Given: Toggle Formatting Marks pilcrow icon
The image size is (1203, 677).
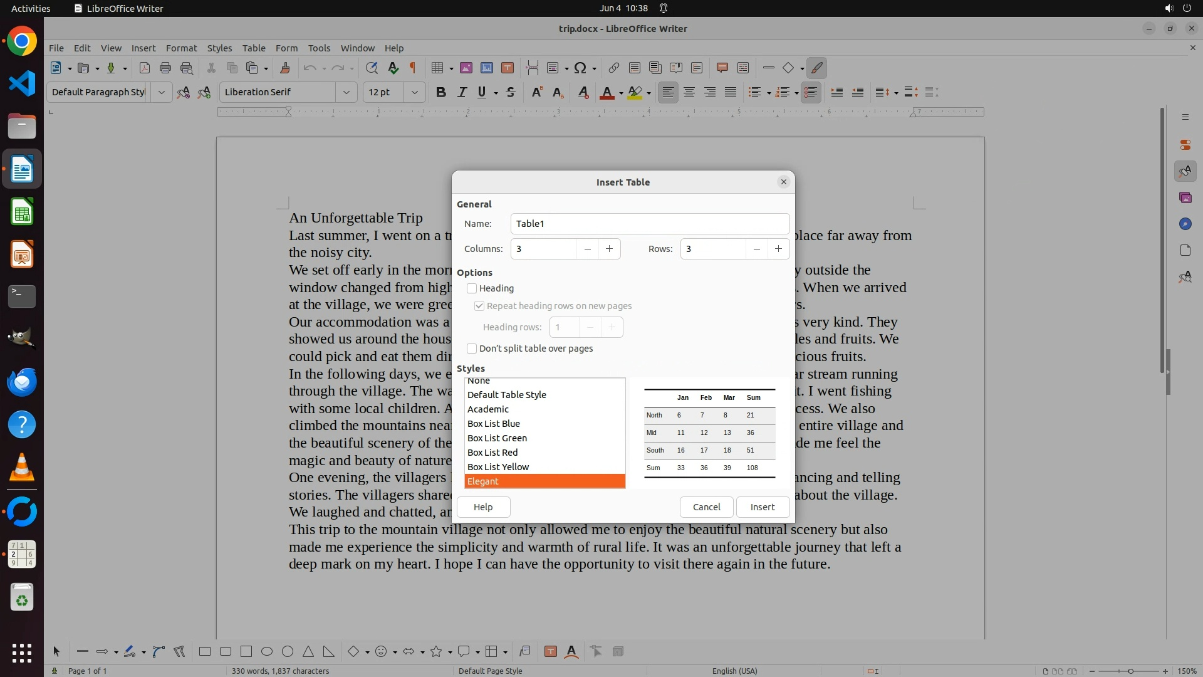Looking at the screenshot, I should coord(412,68).
